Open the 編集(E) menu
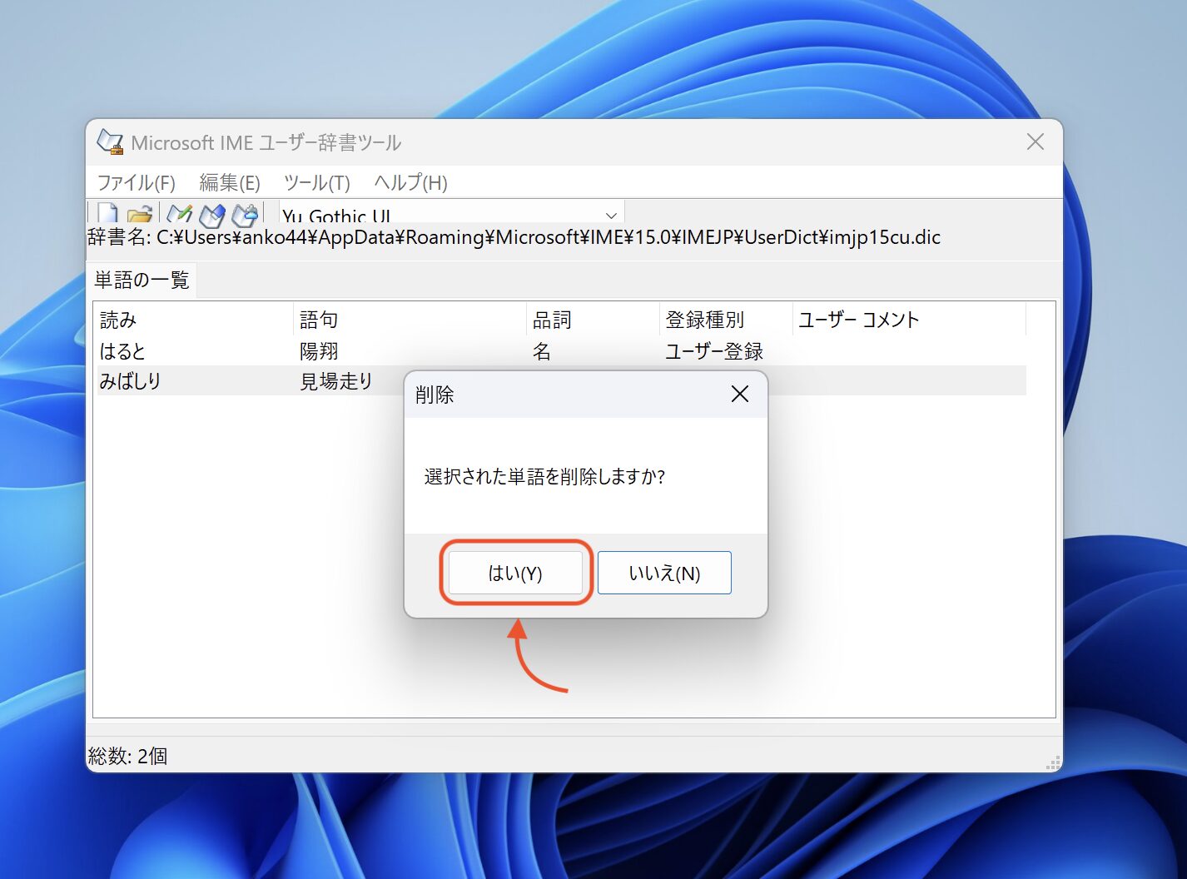1187x879 pixels. (230, 182)
